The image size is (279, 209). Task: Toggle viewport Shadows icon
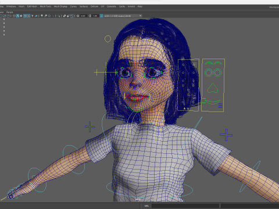click(x=36, y=16)
